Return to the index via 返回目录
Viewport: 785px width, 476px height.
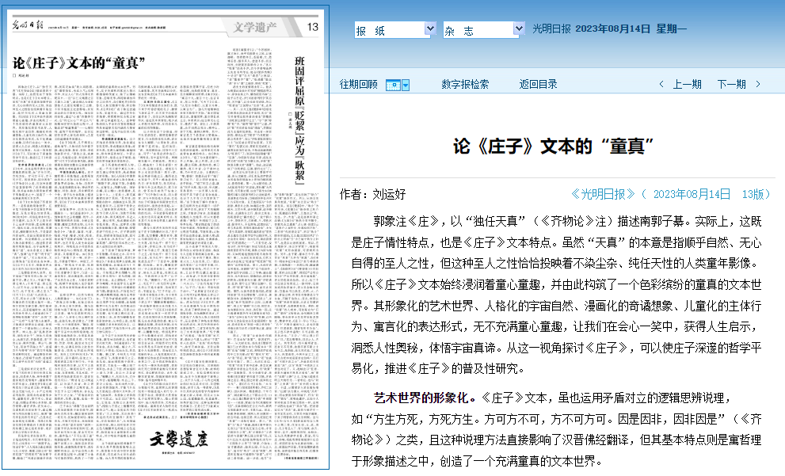coord(538,84)
